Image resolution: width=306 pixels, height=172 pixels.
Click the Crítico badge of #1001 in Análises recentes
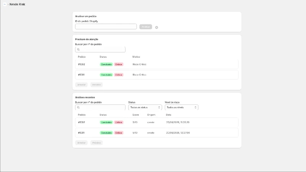(x=119, y=133)
